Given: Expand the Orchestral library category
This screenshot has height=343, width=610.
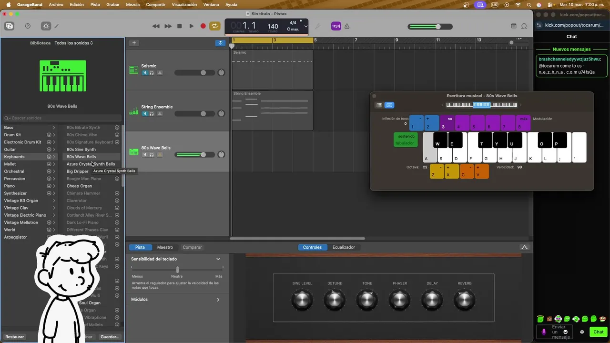Looking at the screenshot, I should [x=54, y=171].
